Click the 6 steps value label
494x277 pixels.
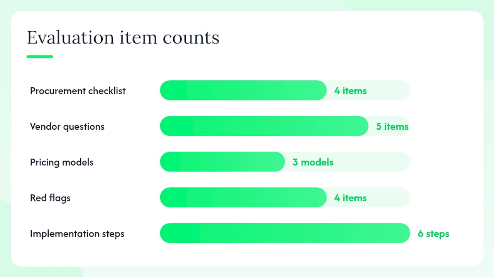(433, 234)
